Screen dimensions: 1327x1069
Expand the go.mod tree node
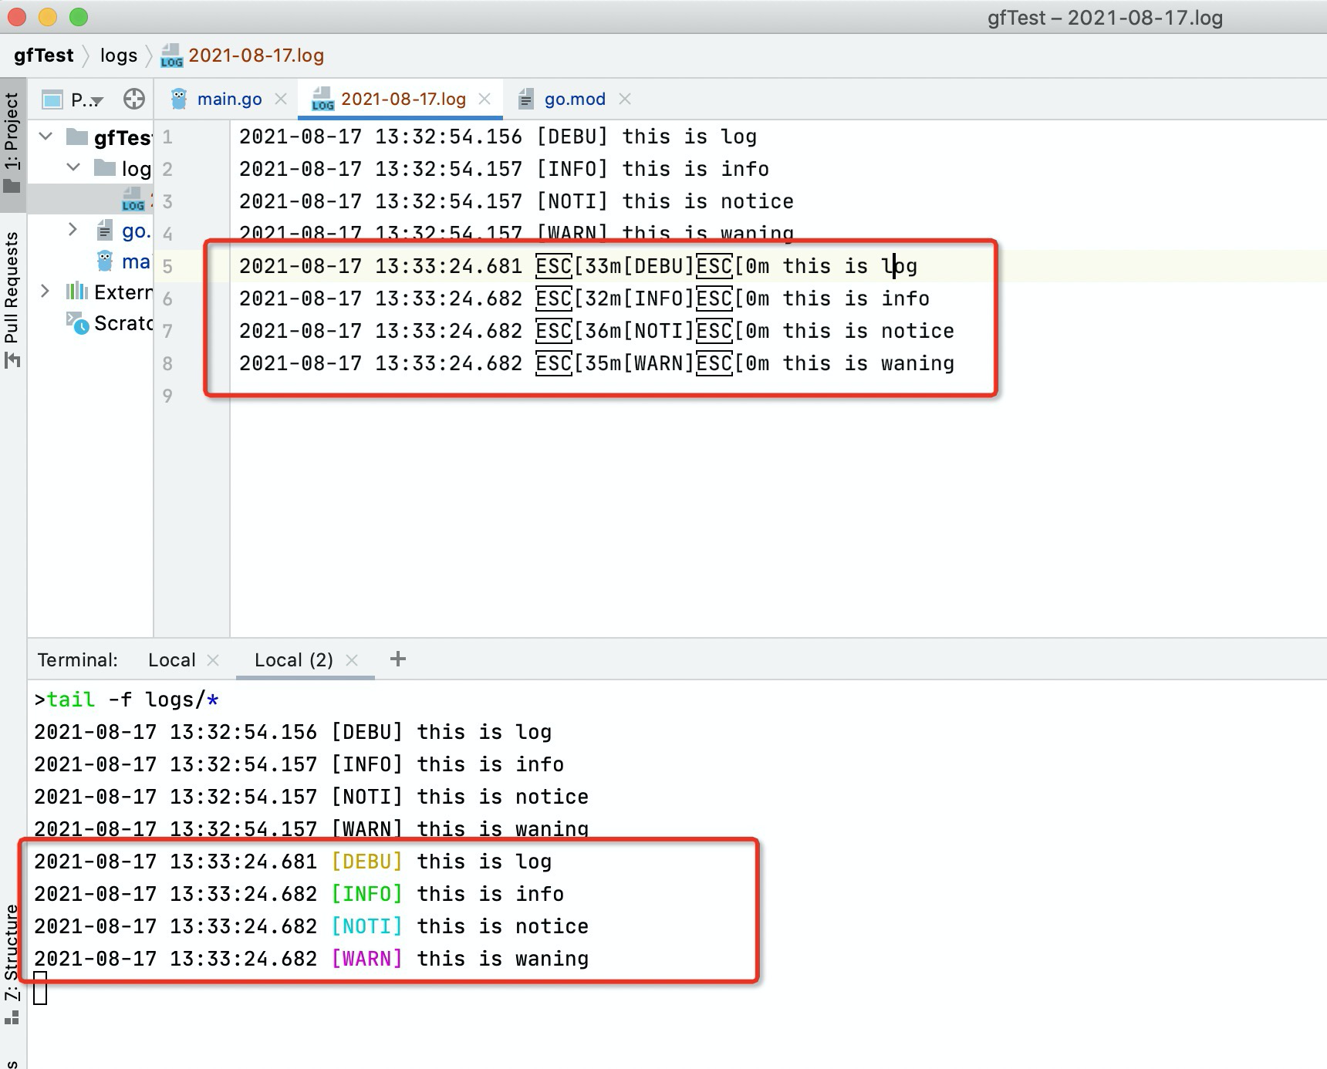(x=72, y=230)
